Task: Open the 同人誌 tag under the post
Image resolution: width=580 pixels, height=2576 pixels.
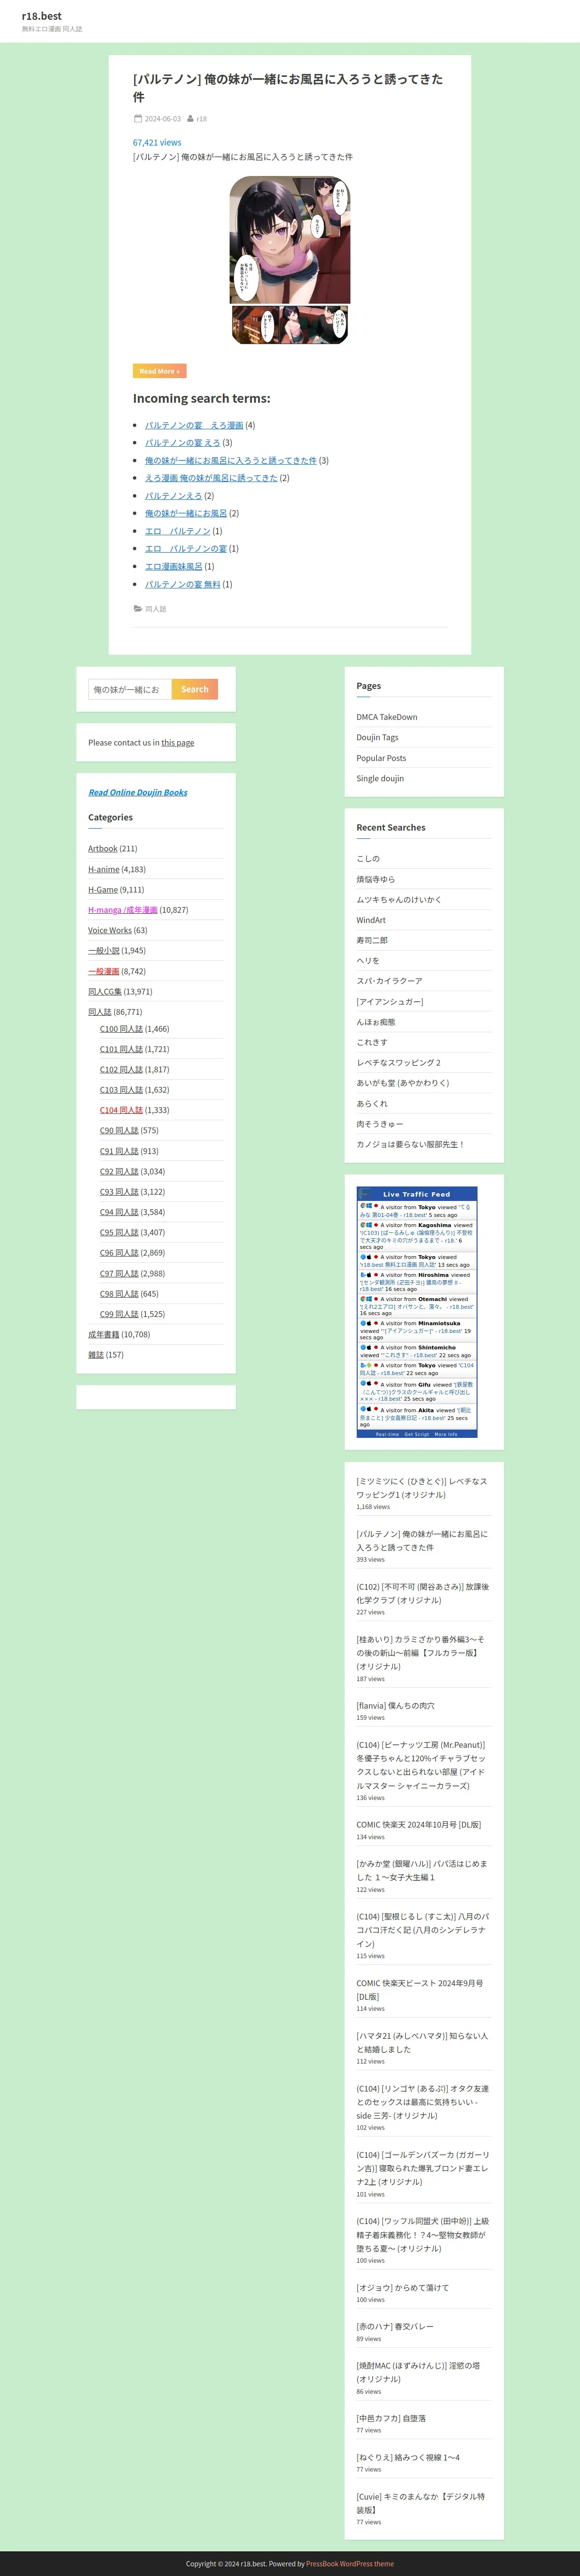Action: (x=156, y=609)
